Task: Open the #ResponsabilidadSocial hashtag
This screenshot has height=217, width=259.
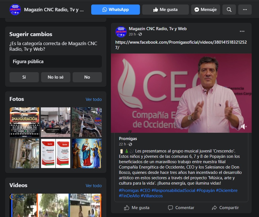Action: coord(173,191)
